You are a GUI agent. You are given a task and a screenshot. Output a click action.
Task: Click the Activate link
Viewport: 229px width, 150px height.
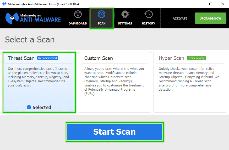180,18
